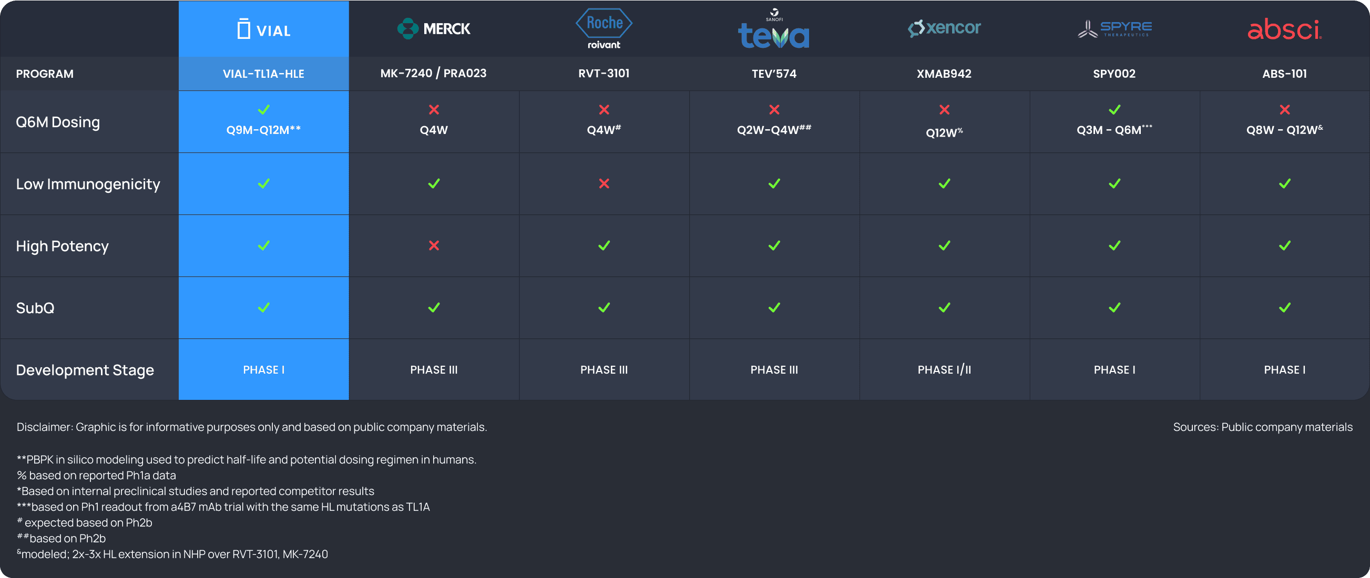
Task: Click the PHASE I/II cell for XMAB942
Action: tap(945, 369)
